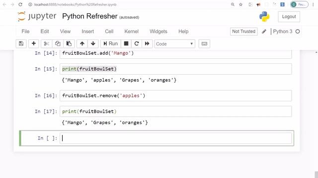This screenshot has width=318, height=178.
Task: Cut selected cells with the scissors icon
Action: tap(46, 44)
